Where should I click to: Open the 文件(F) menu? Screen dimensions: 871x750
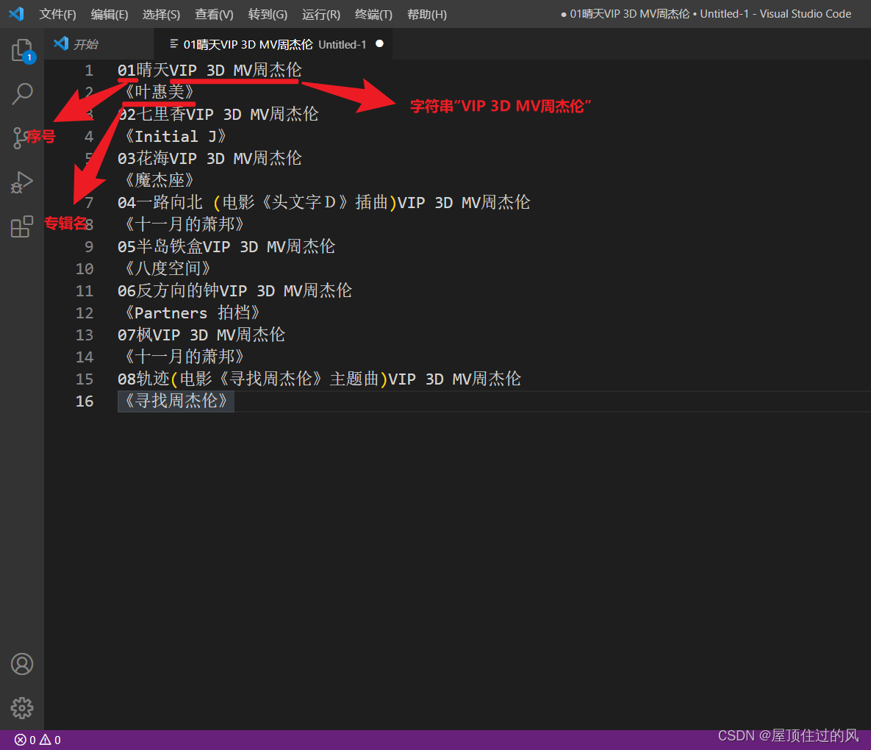coord(58,15)
